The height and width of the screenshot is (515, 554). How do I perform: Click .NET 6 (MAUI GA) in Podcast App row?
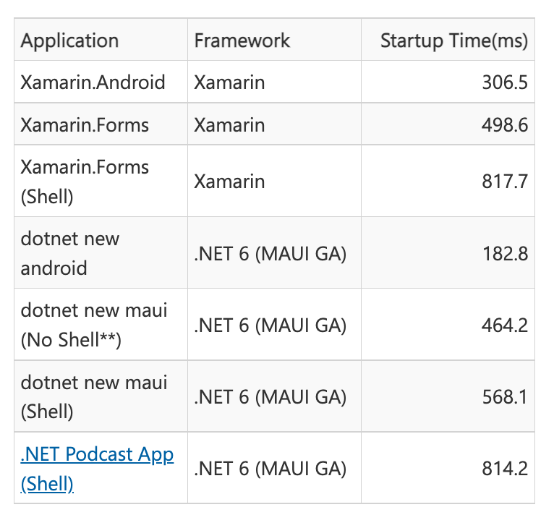tap(270, 468)
